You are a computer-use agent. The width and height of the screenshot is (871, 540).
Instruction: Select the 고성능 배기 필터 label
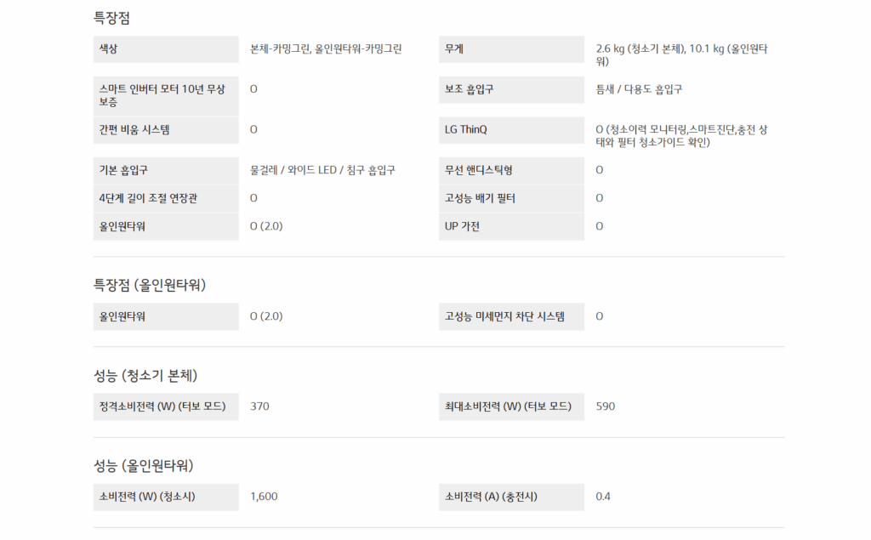480,198
